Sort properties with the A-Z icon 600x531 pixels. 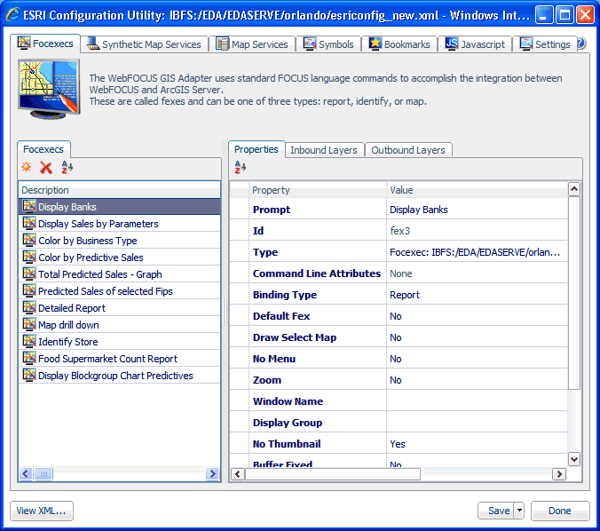(x=240, y=167)
